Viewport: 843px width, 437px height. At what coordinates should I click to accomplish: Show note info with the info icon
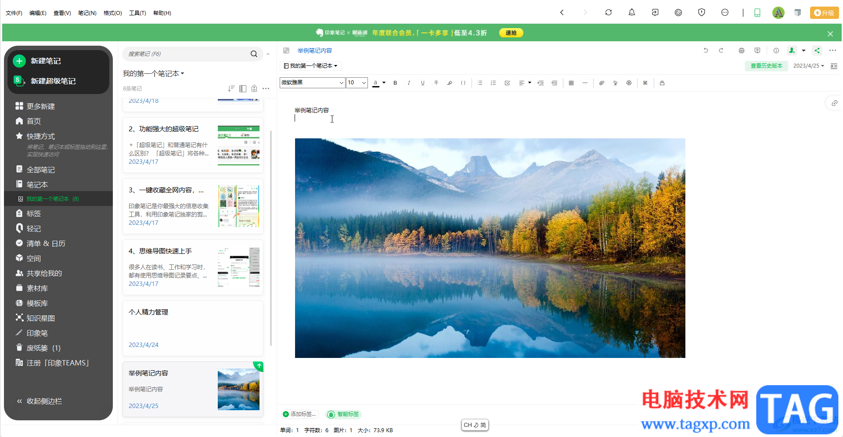click(x=776, y=51)
